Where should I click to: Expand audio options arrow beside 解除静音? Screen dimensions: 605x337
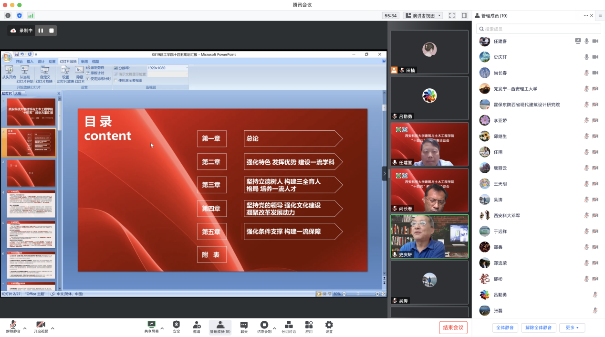click(25, 328)
